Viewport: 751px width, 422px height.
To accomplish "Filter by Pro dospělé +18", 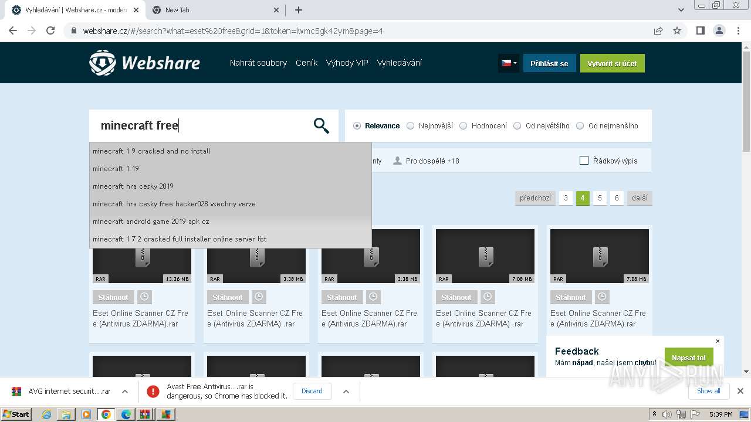I will point(427,161).
